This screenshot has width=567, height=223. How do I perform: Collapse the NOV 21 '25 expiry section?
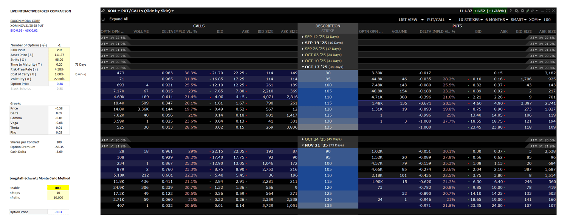tap(323, 145)
